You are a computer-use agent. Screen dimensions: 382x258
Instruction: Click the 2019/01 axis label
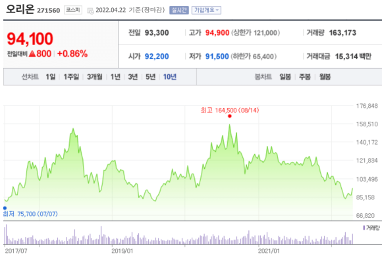click(123, 251)
